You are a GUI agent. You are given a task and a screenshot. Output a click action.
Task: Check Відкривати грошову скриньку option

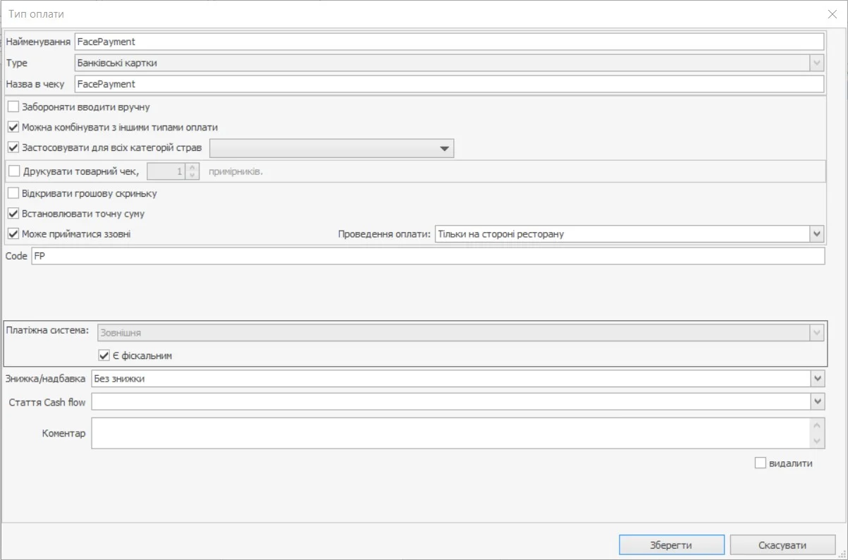[x=13, y=193]
